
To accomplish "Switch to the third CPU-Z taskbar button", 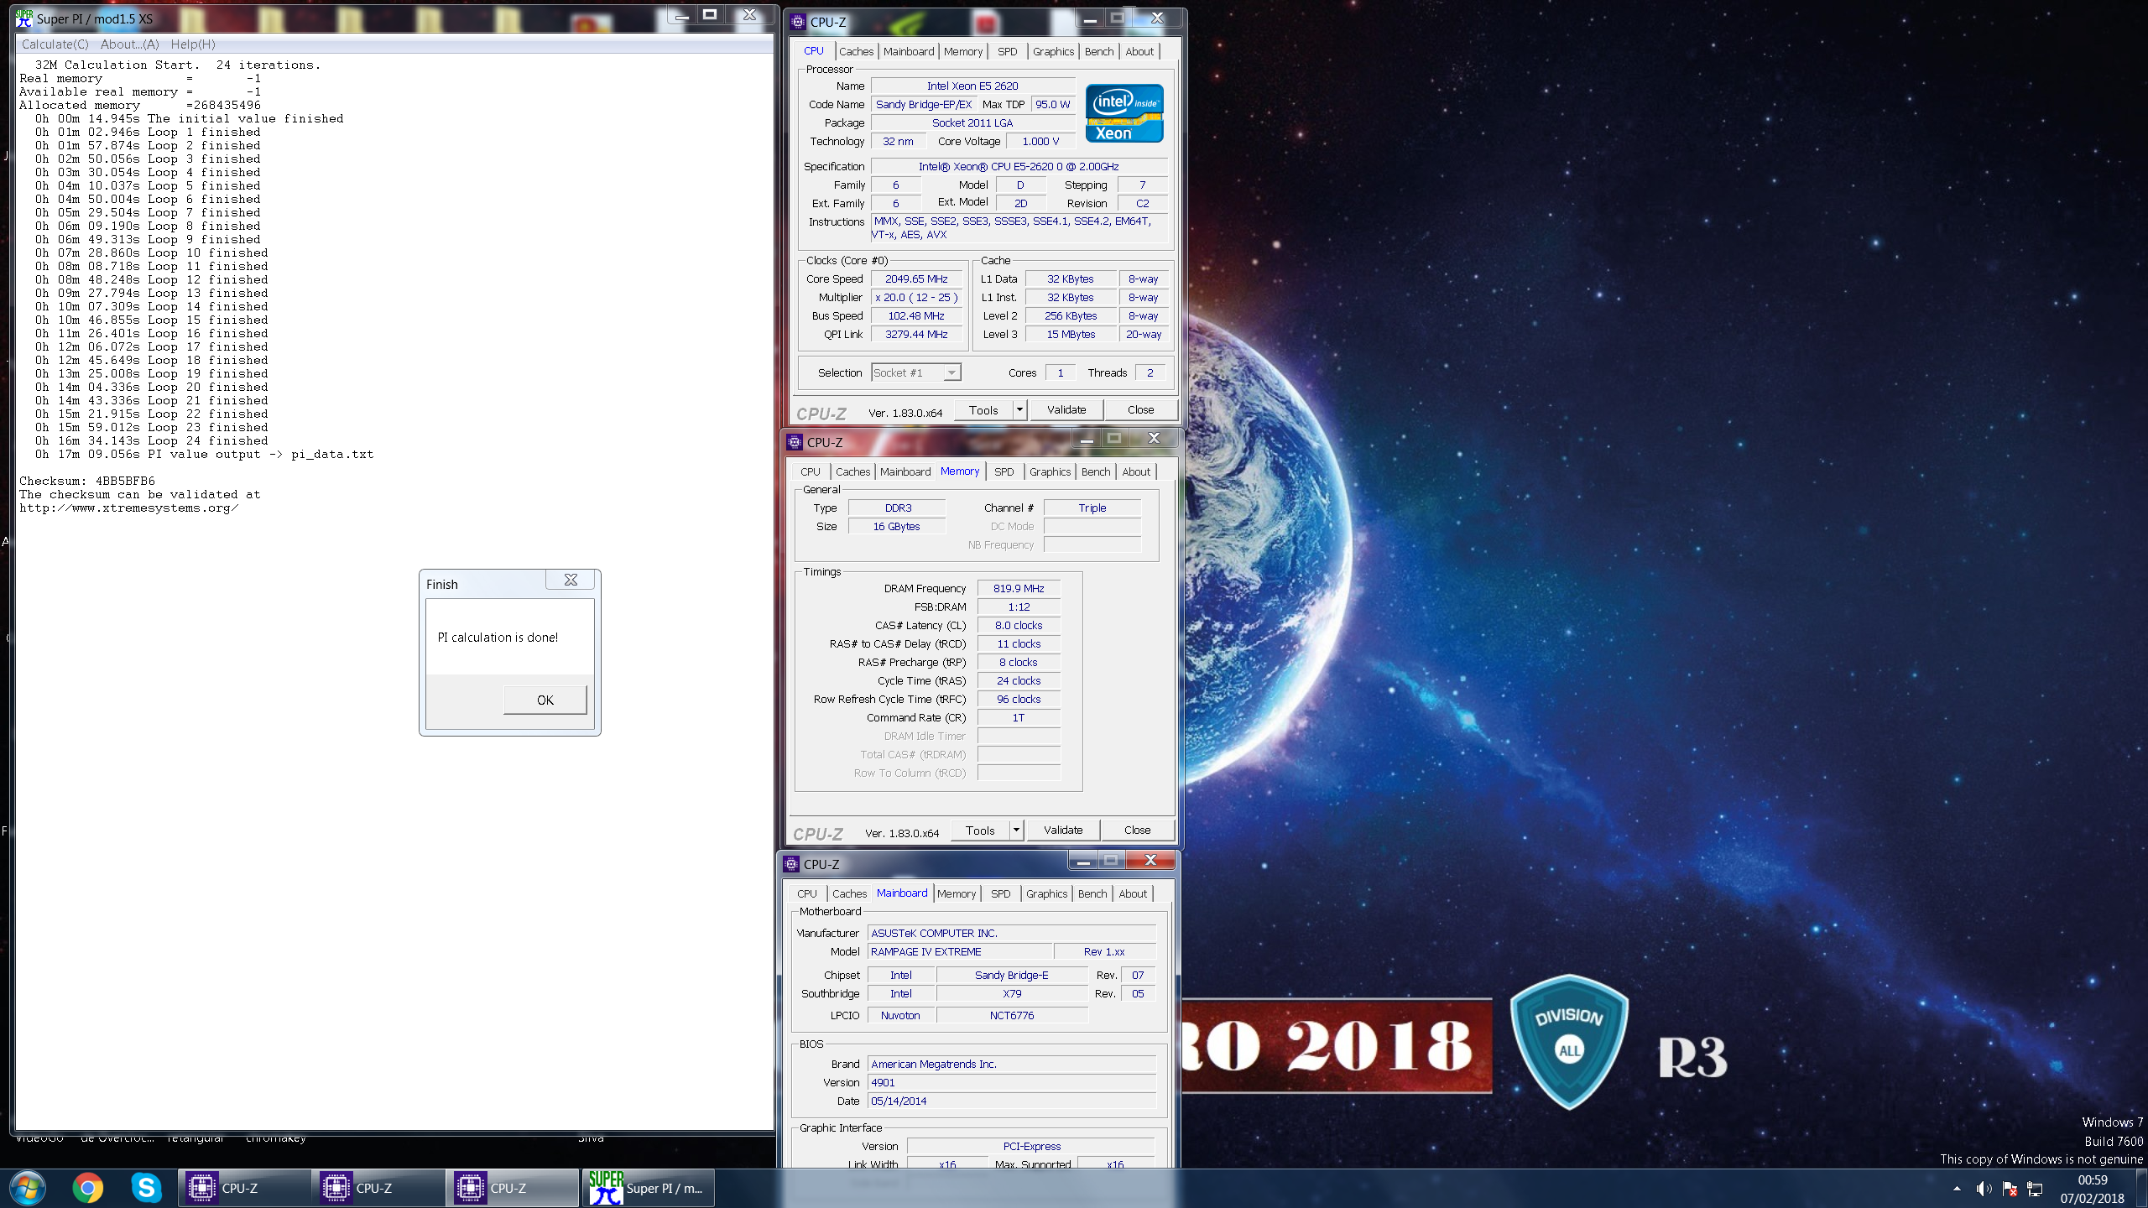I will pos(512,1188).
